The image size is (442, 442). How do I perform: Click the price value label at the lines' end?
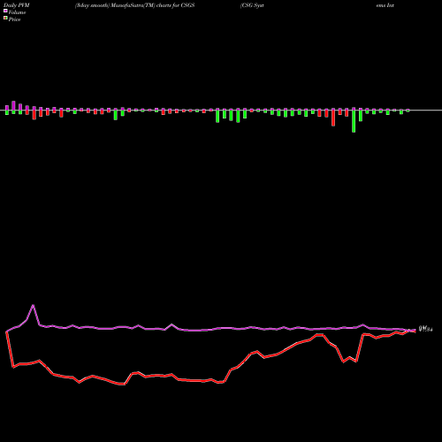point(425,329)
